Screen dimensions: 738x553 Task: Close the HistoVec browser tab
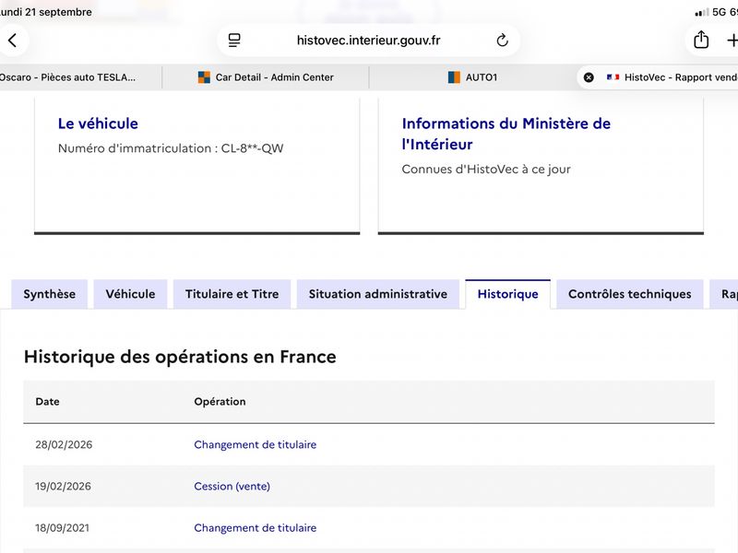[589, 77]
